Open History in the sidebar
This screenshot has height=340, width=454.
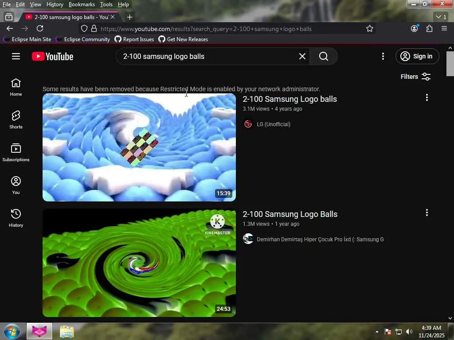pyautogui.click(x=16, y=218)
